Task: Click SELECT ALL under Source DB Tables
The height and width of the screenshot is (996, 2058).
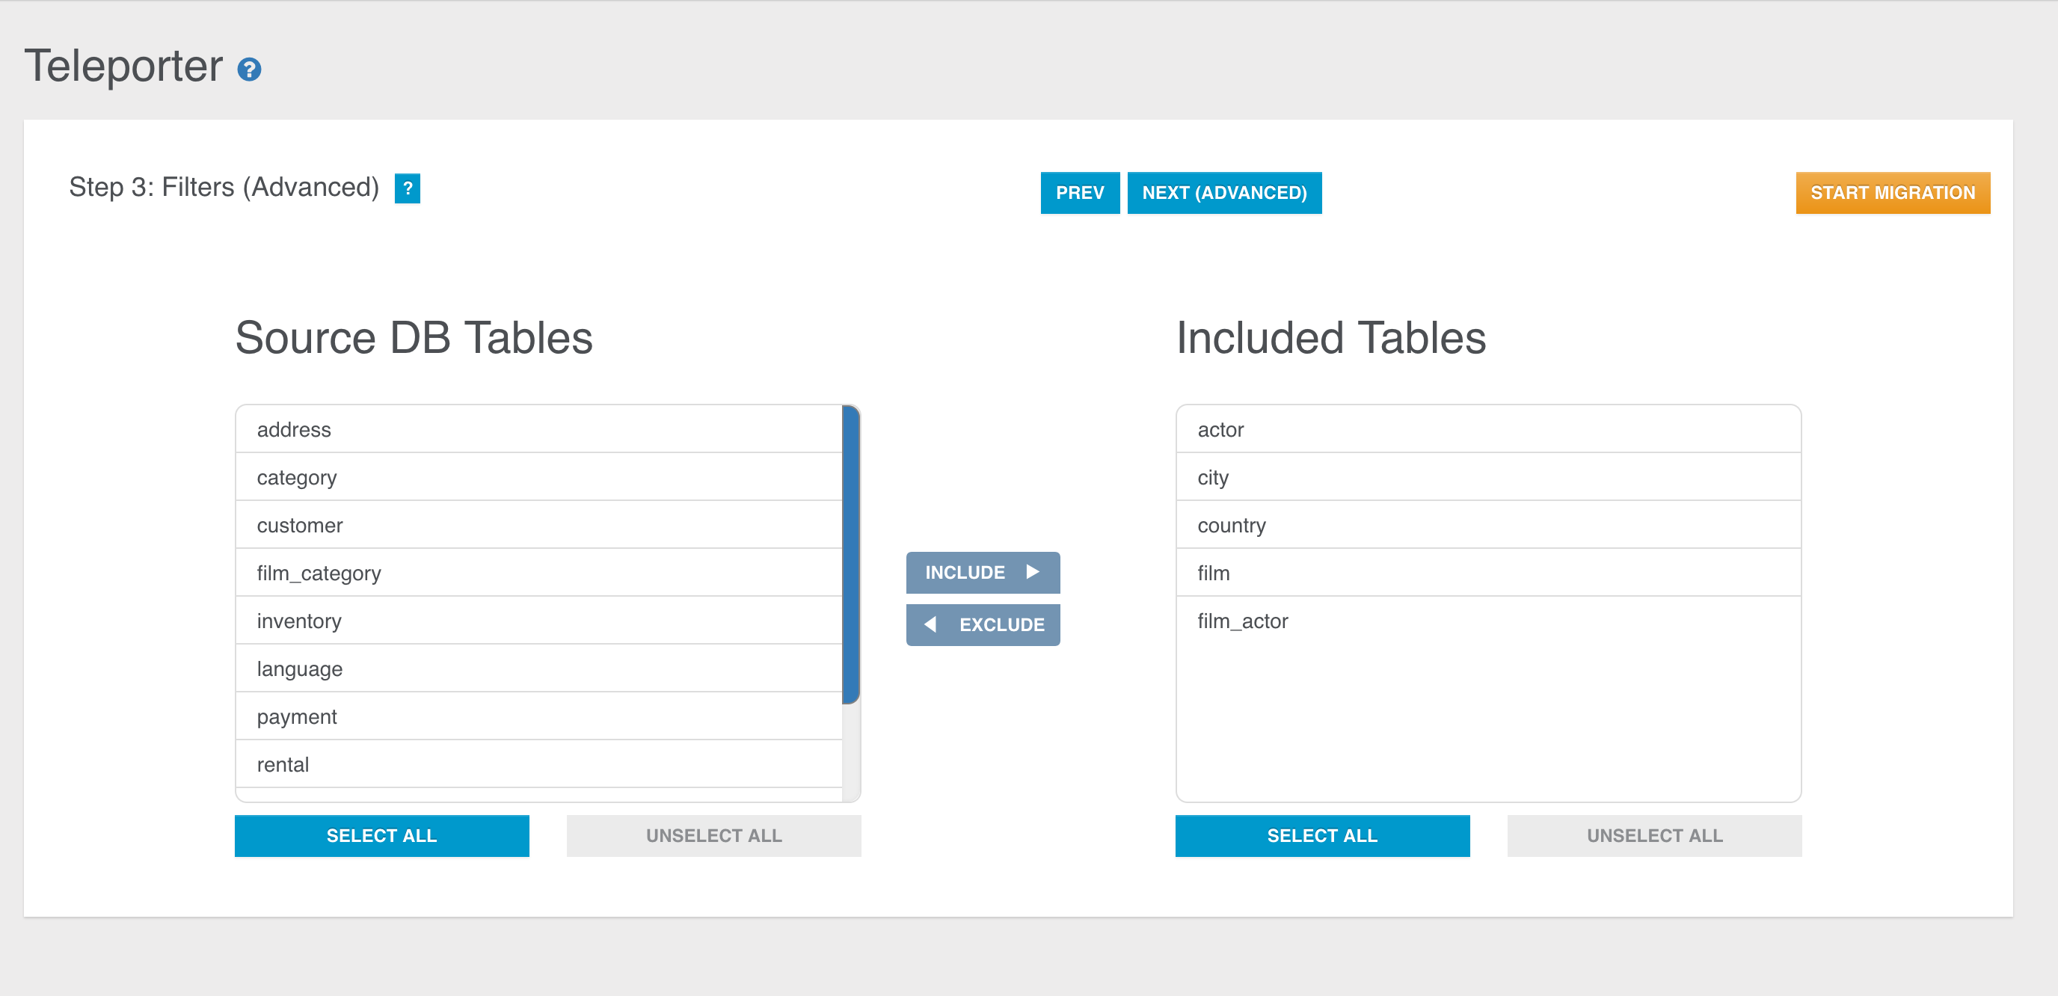Action: pyautogui.click(x=382, y=836)
